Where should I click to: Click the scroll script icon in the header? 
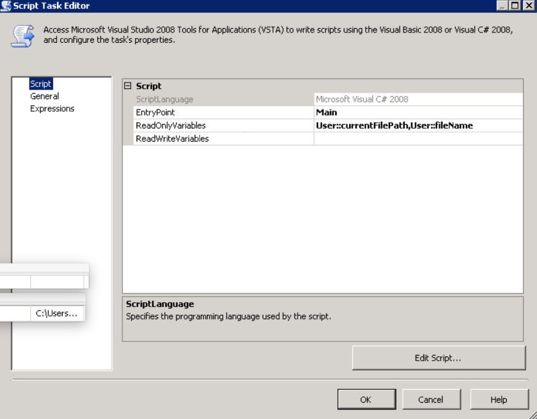click(22, 36)
